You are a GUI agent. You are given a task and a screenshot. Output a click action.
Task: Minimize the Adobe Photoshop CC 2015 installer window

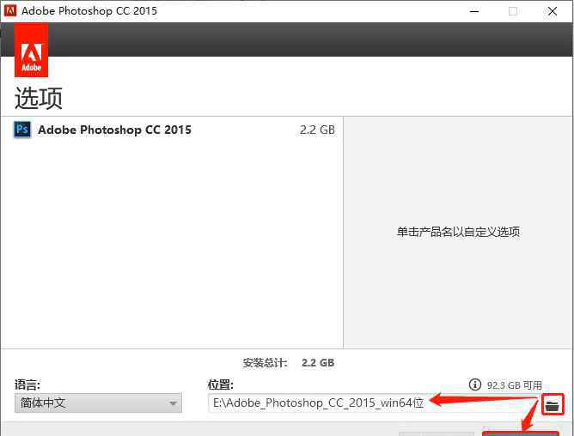[474, 11]
